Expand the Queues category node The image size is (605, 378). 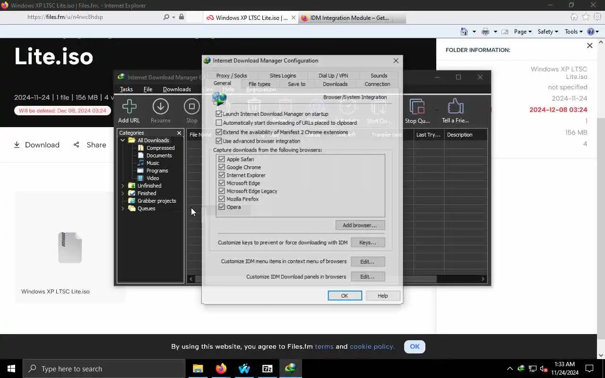(x=123, y=208)
